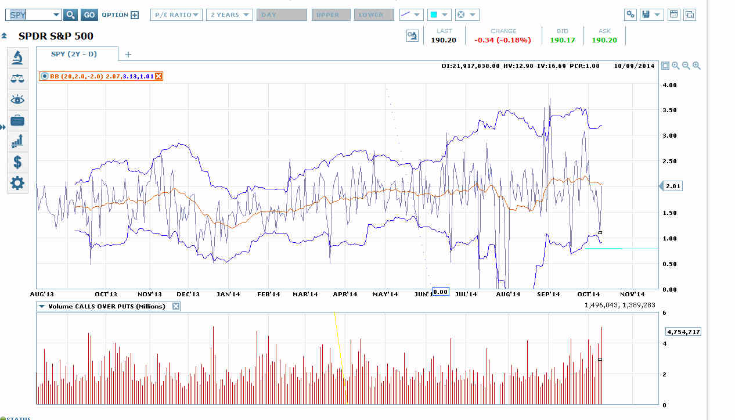Open the balance scales compare icon
The height and width of the screenshot is (420, 735).
17,78
